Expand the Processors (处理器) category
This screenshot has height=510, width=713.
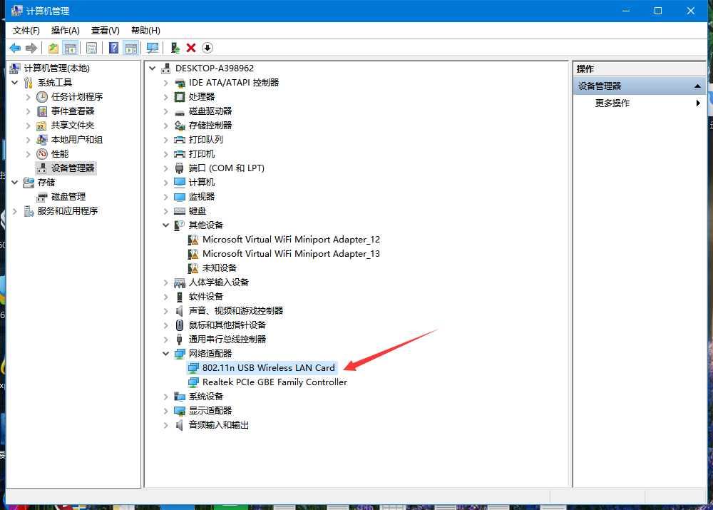click(166, 97)
